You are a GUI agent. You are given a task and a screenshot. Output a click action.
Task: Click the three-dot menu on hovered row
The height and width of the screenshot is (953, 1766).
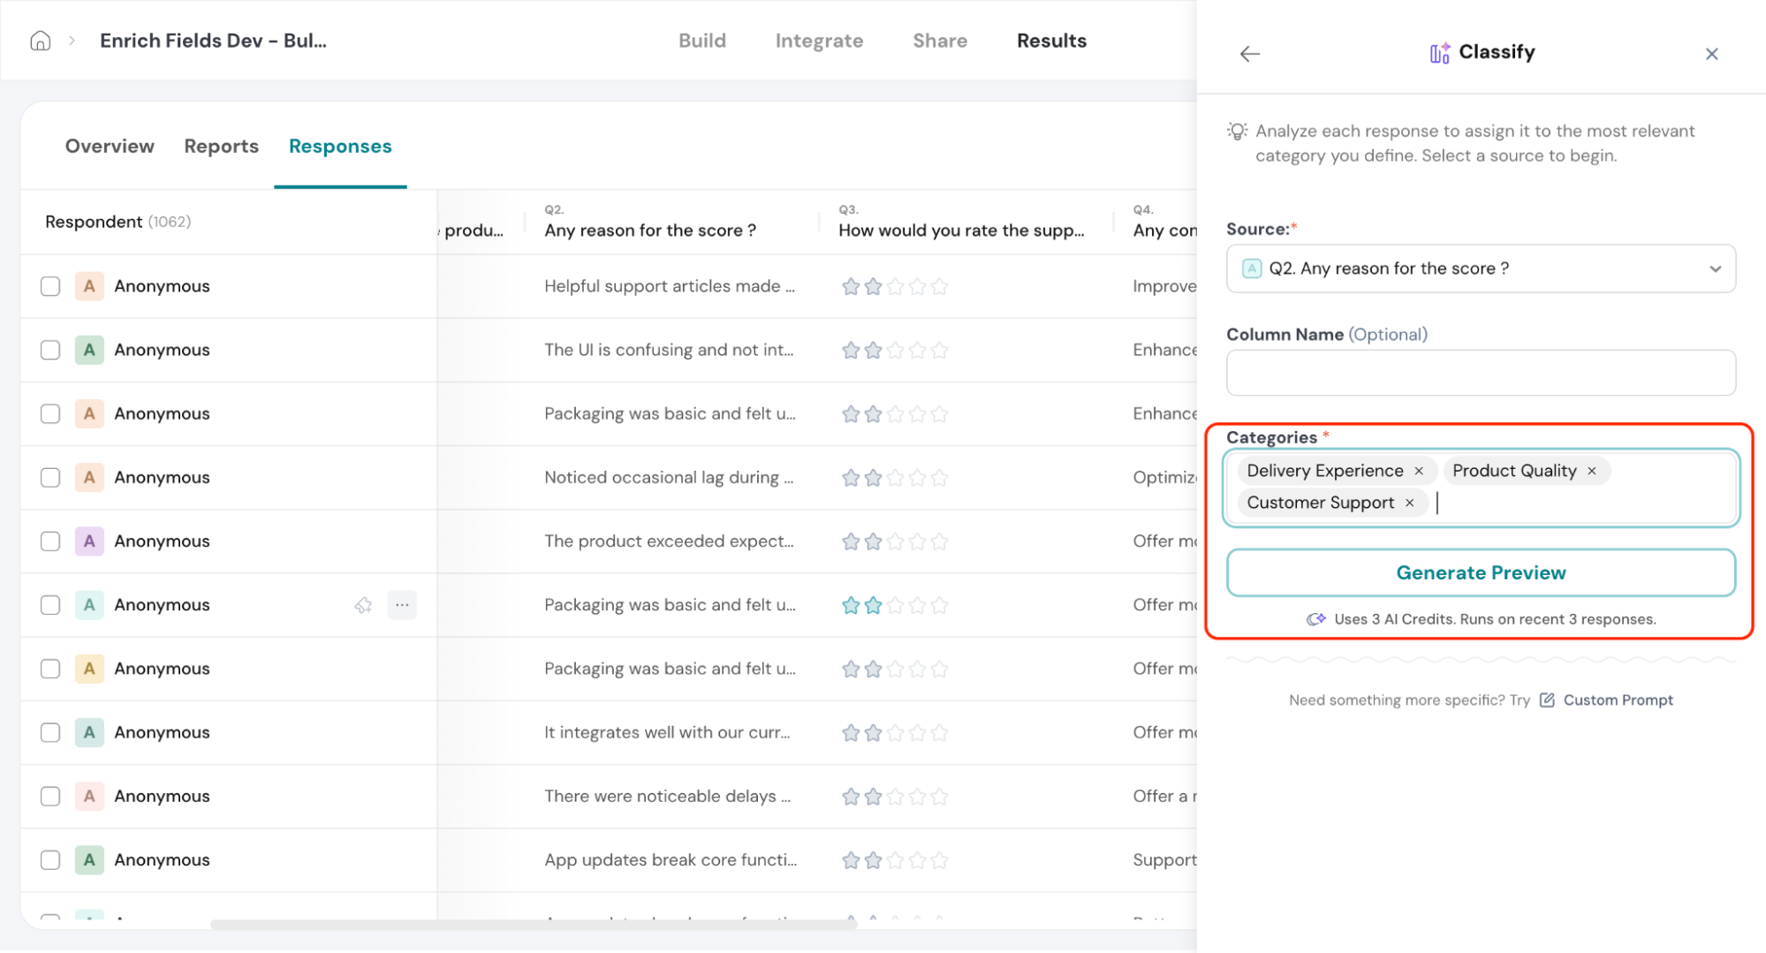402,605
